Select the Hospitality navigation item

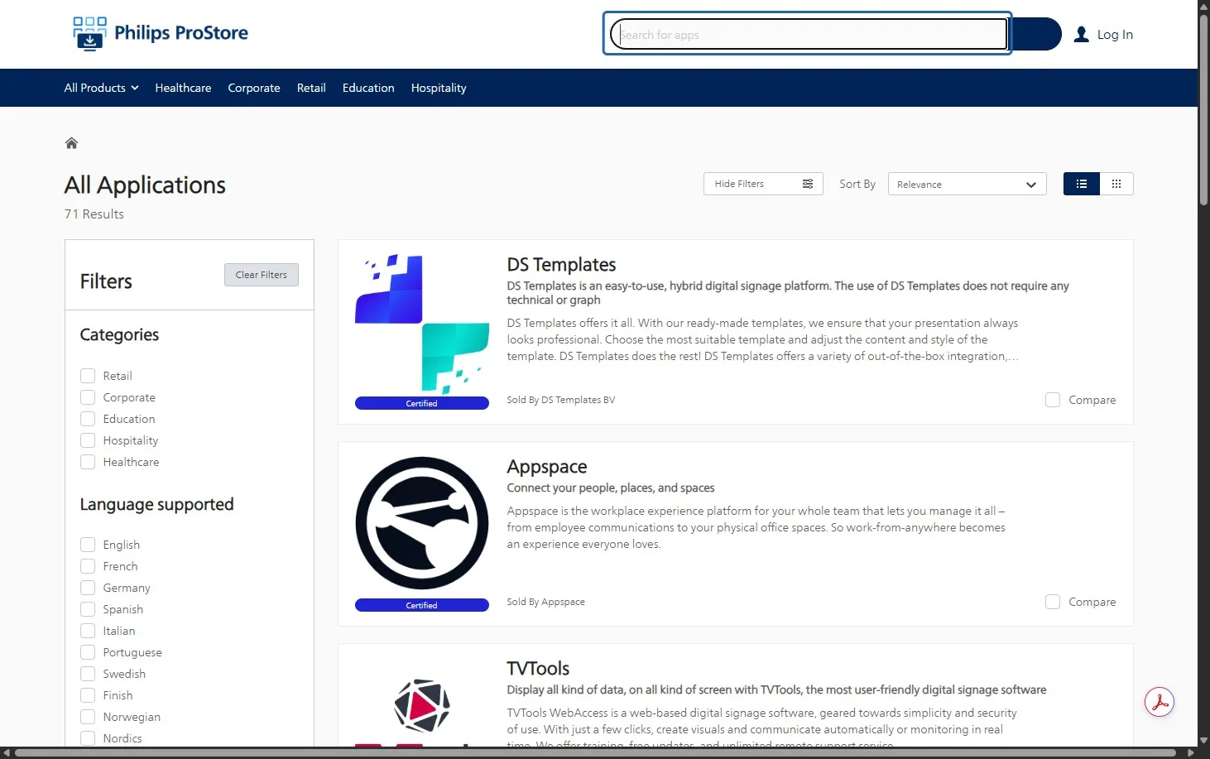tap(439, 88)
